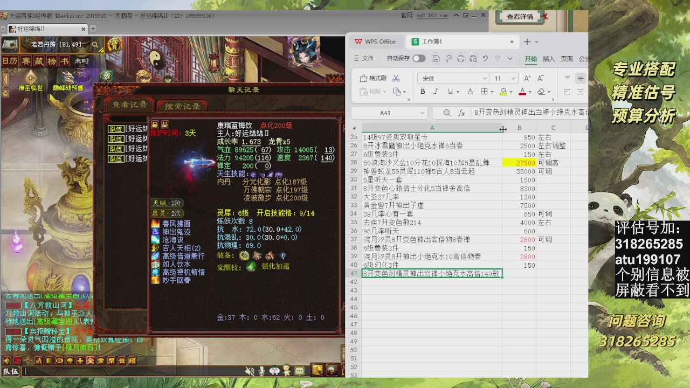Click the speech bubble icon in game chat bar
Image resolution: width=690 pixels, height=388 pixels.
(x=300, y=371)
